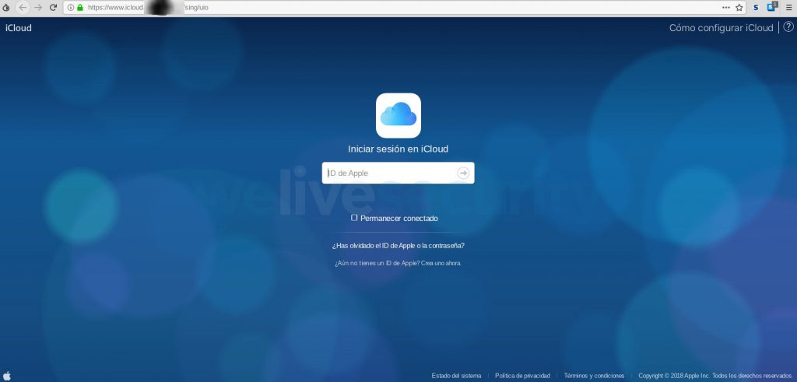Open the Política de privacidad footer link

pyautogui.click(x=522, y=376)
